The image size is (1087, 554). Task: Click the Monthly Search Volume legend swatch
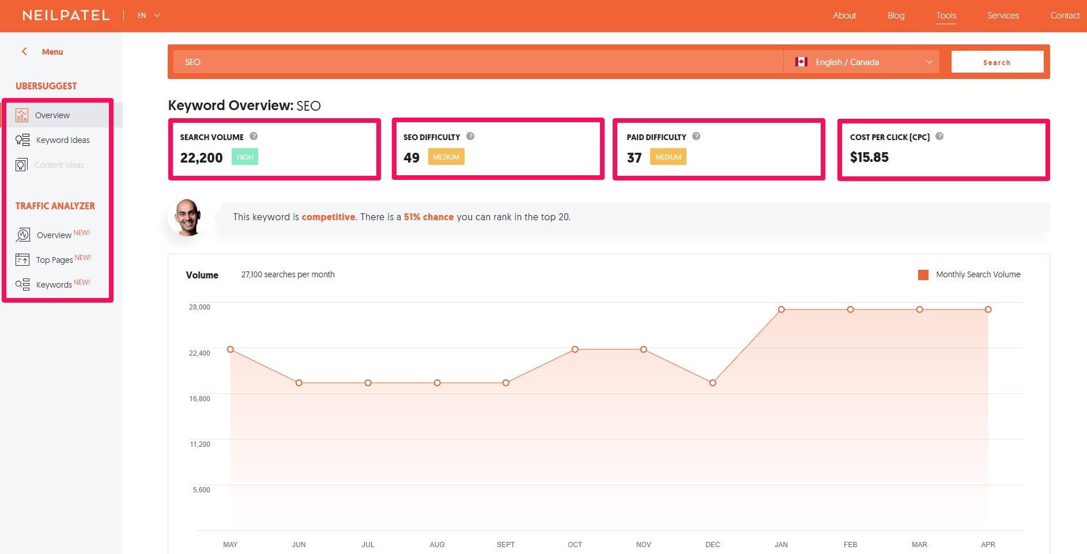click(923, 275)
